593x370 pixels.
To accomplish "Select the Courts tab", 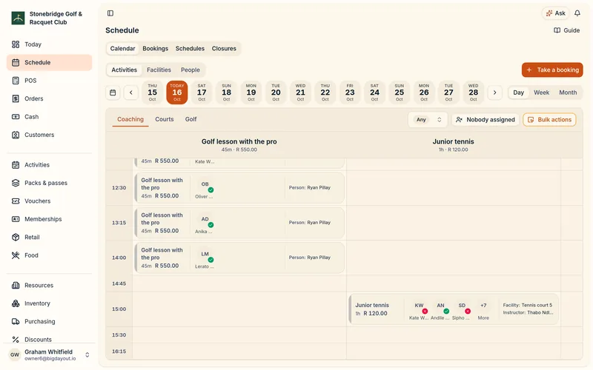I will (164, 119).
